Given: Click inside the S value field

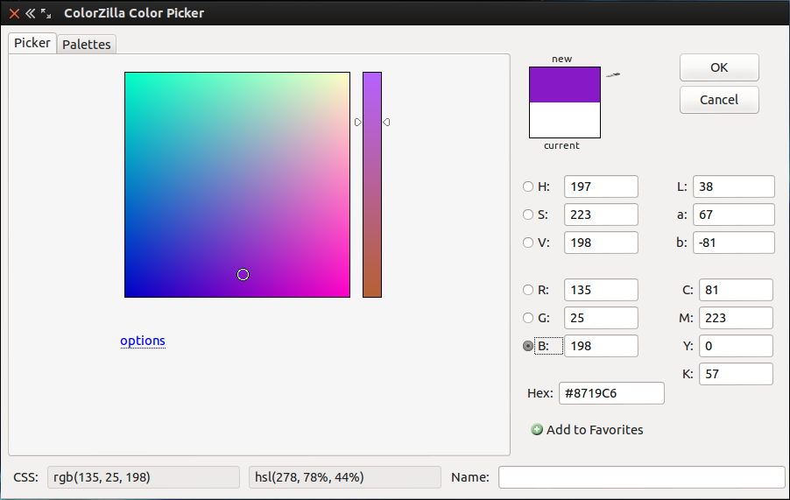Looking at the screenshot, I should click(x=601, y=215).
